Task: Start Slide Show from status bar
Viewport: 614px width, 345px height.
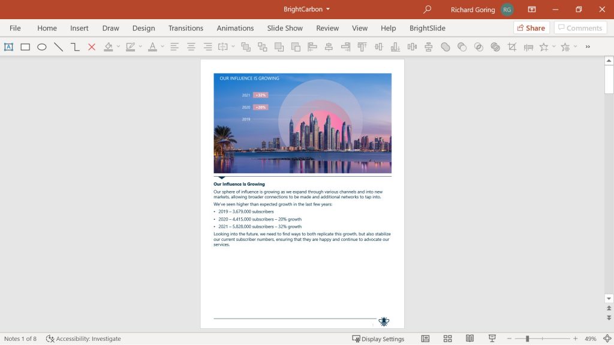Action: 492,338
